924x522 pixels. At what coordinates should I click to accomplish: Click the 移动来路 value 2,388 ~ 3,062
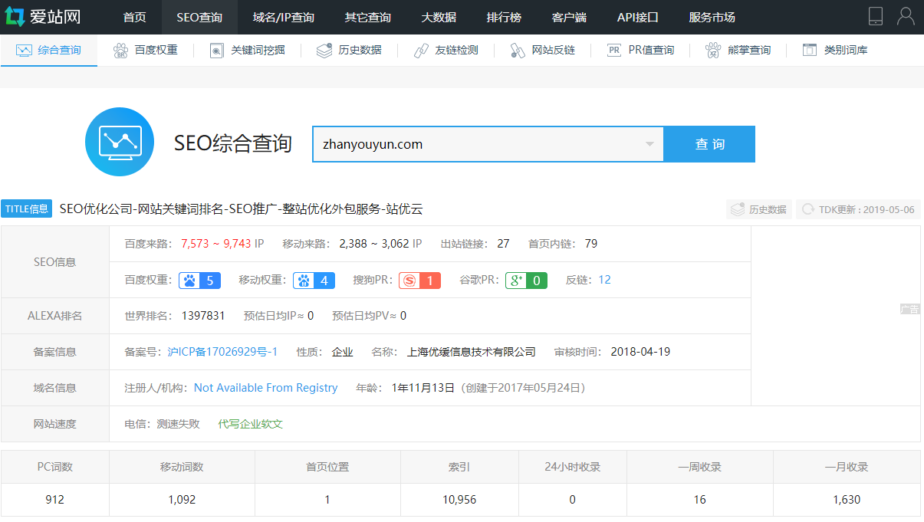coord(374,244)
